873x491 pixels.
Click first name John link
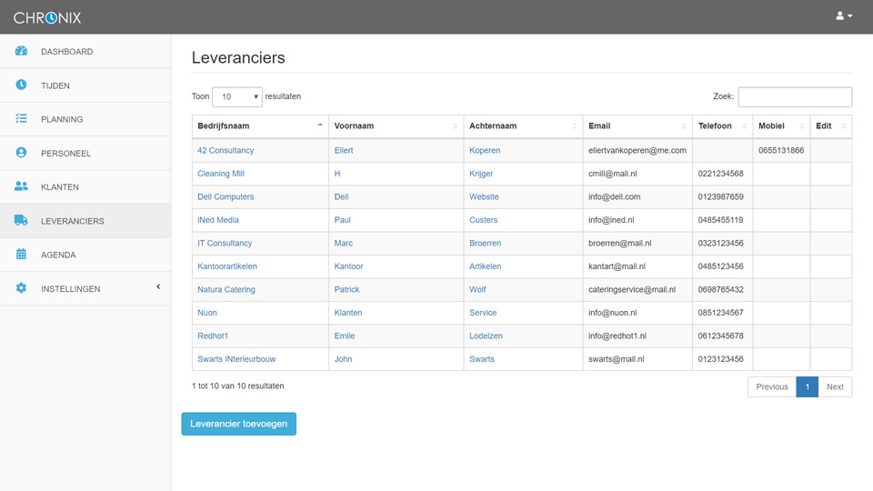point(343,359)
